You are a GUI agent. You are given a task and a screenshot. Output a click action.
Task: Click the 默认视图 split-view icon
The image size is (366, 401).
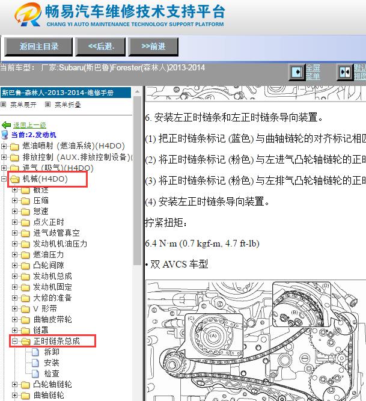(x=345, y=72)
